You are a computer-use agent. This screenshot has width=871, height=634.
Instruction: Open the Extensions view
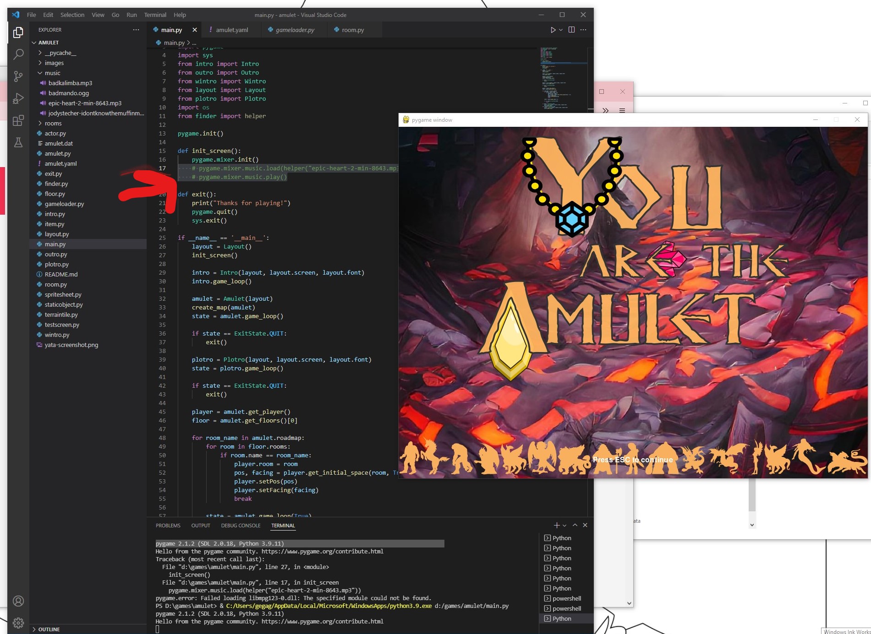[x=18, y=121]
